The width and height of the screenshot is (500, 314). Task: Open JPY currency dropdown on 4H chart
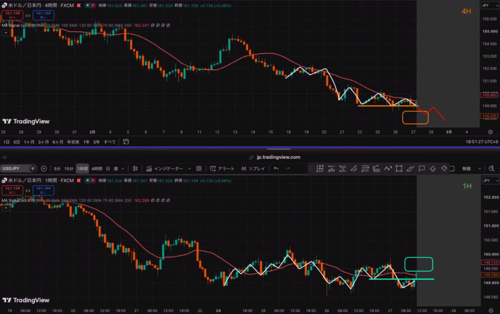[490, 5]
